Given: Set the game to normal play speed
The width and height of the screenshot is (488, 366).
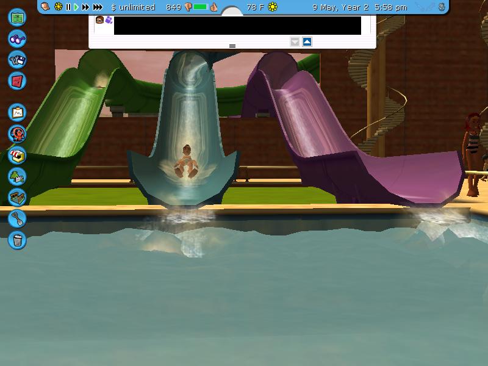Looking at the screenshot, I should tap(76, 7).
